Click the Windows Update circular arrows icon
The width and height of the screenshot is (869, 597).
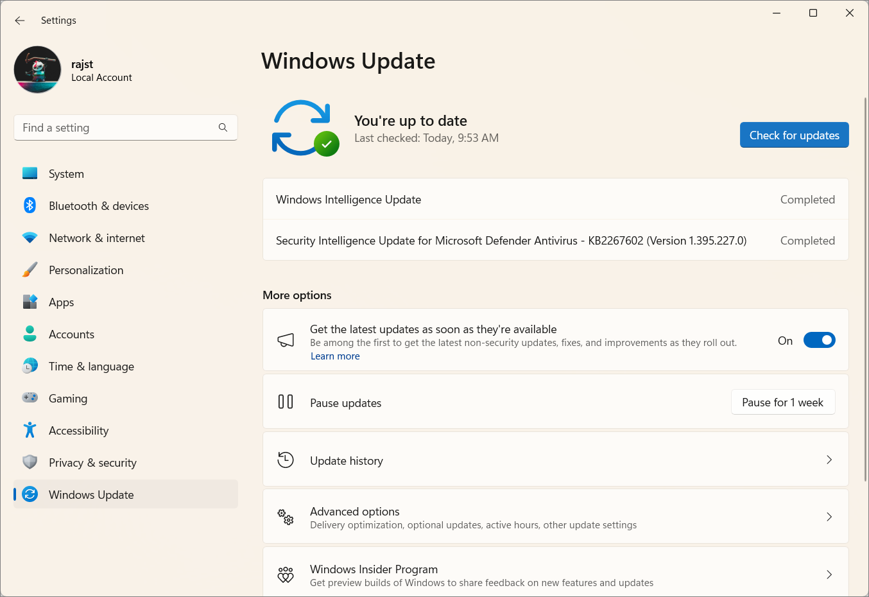coord(30,494)
